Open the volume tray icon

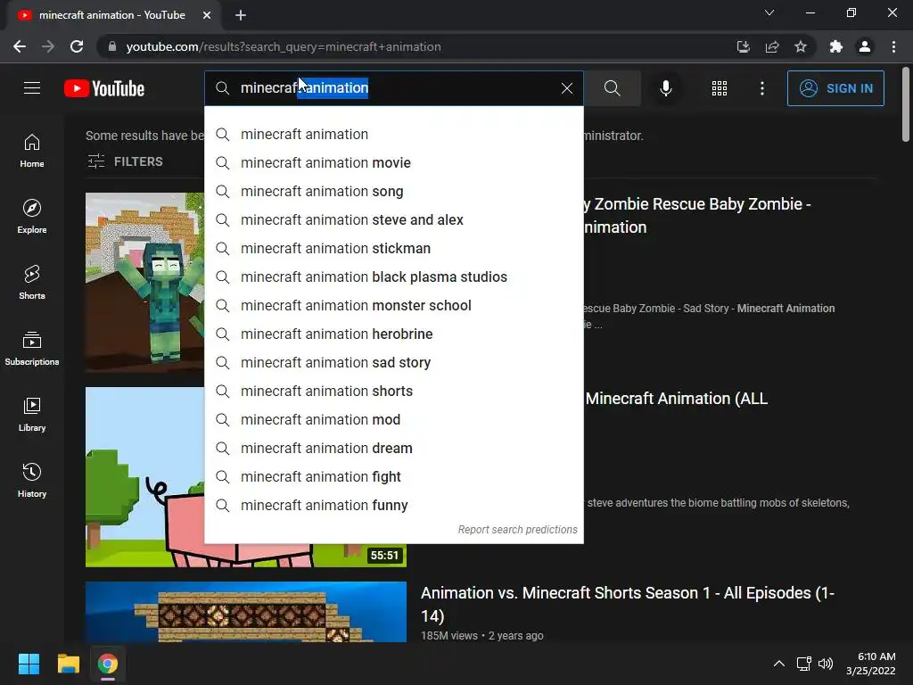coord(826,664)
